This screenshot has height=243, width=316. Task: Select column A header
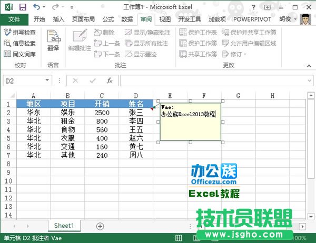[33, 95]
